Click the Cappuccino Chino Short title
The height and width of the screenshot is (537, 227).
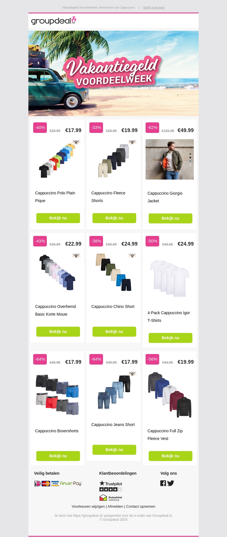coord(113,306)
